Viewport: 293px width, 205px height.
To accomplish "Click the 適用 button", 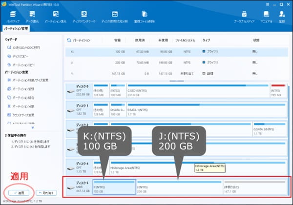I will click(x=19, y=193).
